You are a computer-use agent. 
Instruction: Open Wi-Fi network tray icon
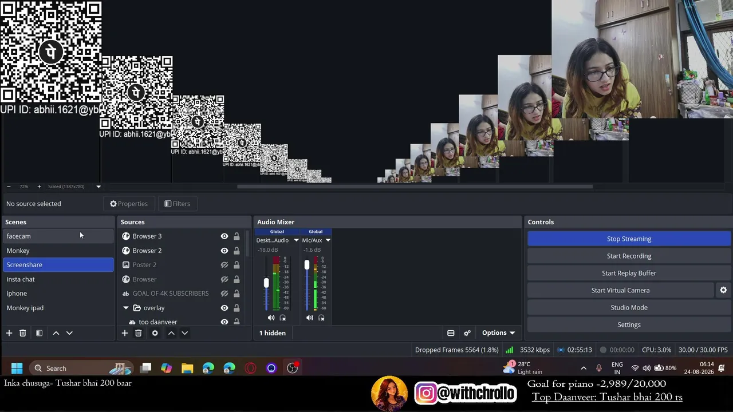point(635,368)
